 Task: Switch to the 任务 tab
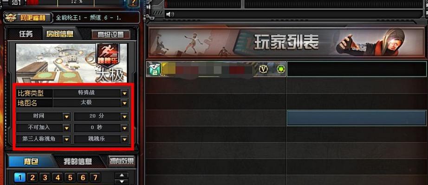(x=26, y=34)
